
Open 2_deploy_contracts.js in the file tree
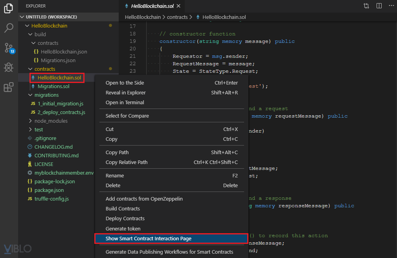[x=61, y=112]
